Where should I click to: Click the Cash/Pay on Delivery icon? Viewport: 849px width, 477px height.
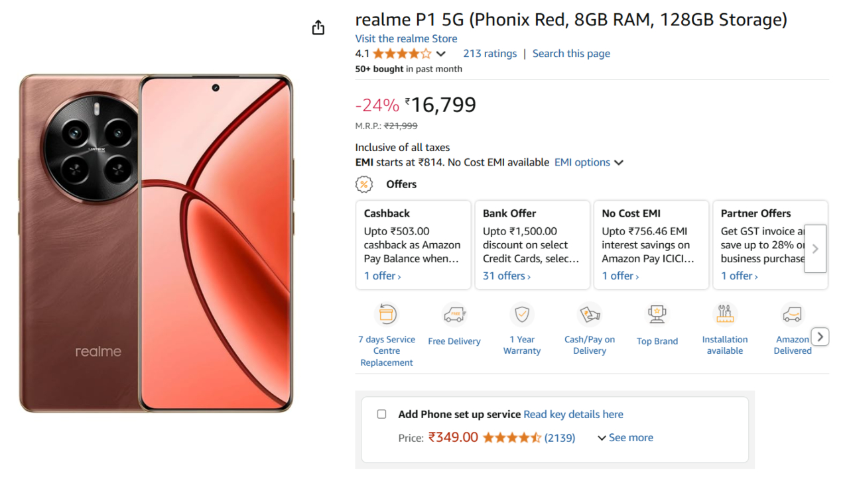(590, 314)
